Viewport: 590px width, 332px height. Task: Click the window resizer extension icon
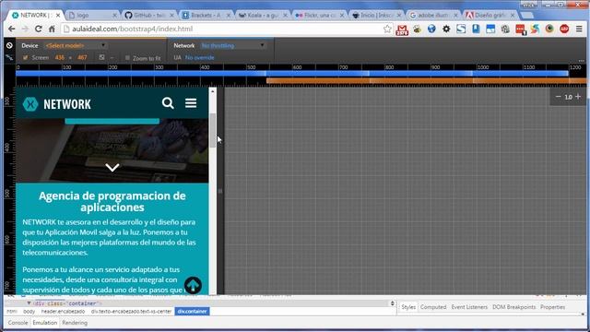click(x=490, y=29)
